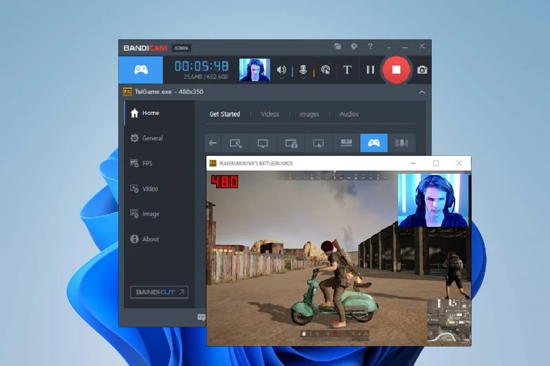Click the game health bar at bottom
The width and height of the screenshot is (550, 366).
click(x=334, y=334)
